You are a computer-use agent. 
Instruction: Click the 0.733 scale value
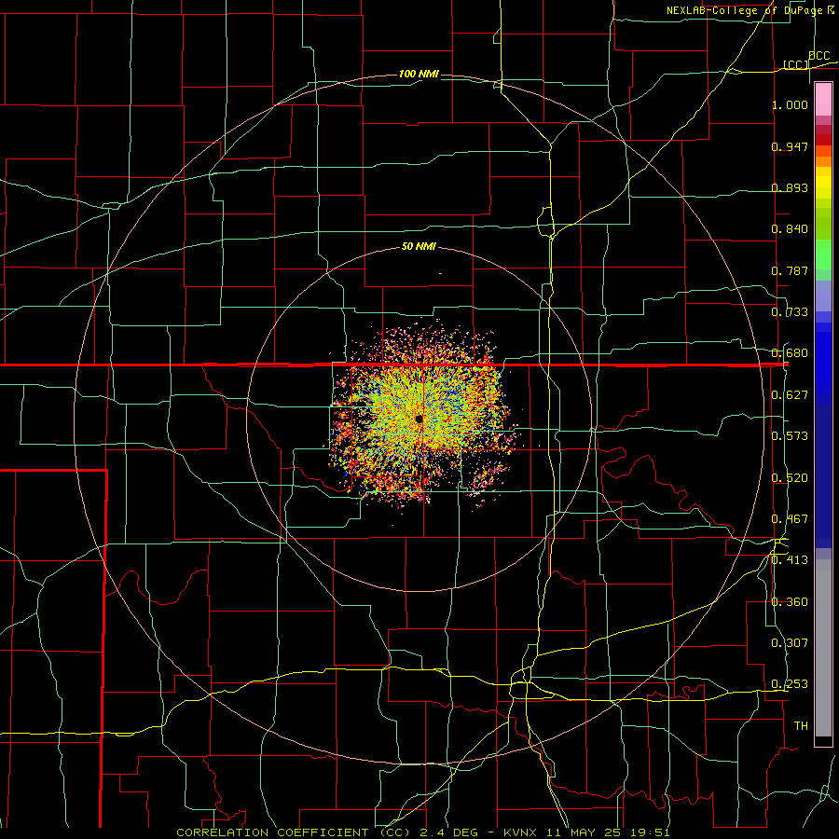pyautogui.click(x=790, y=312)
